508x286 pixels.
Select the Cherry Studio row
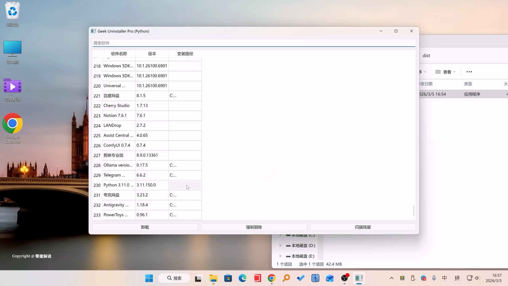tap(147, 106)
